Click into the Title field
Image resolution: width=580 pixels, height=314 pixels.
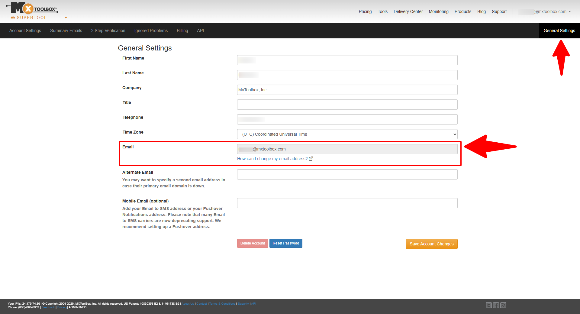347,105
